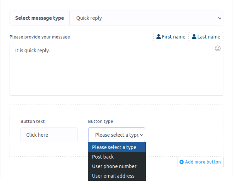Click the chevron arrow of message type select
Image resolution: width=234 pixels, height=190 pixels.
[x=220, y=18]
